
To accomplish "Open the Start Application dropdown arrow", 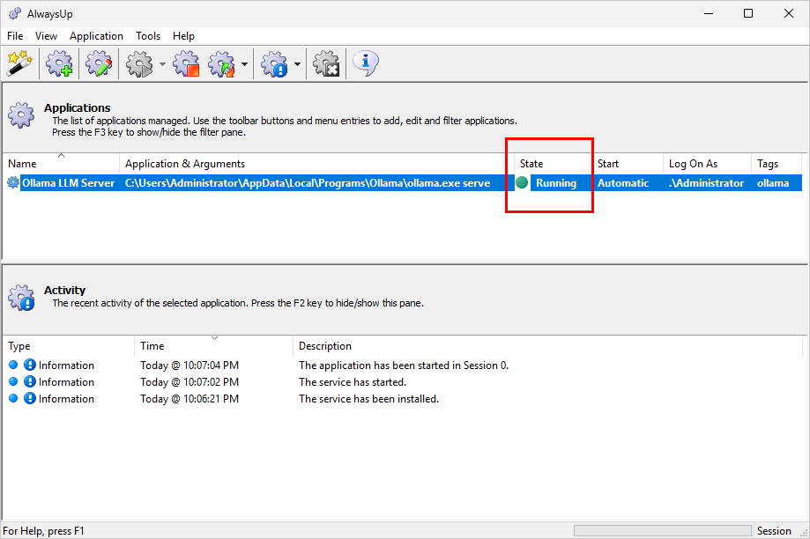I will point(162,64).
